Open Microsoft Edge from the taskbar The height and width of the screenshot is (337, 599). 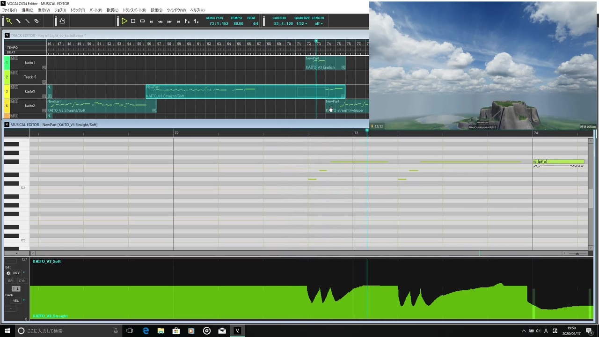pos(146,331)
